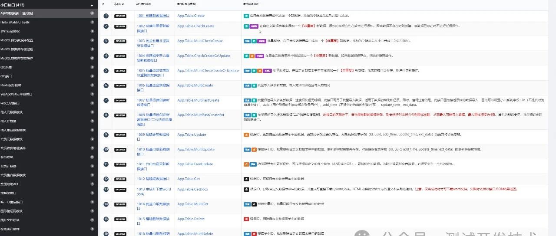Open the 1803 API name link
This screenshot has width=556, height=236.
(x=153, y=43)
